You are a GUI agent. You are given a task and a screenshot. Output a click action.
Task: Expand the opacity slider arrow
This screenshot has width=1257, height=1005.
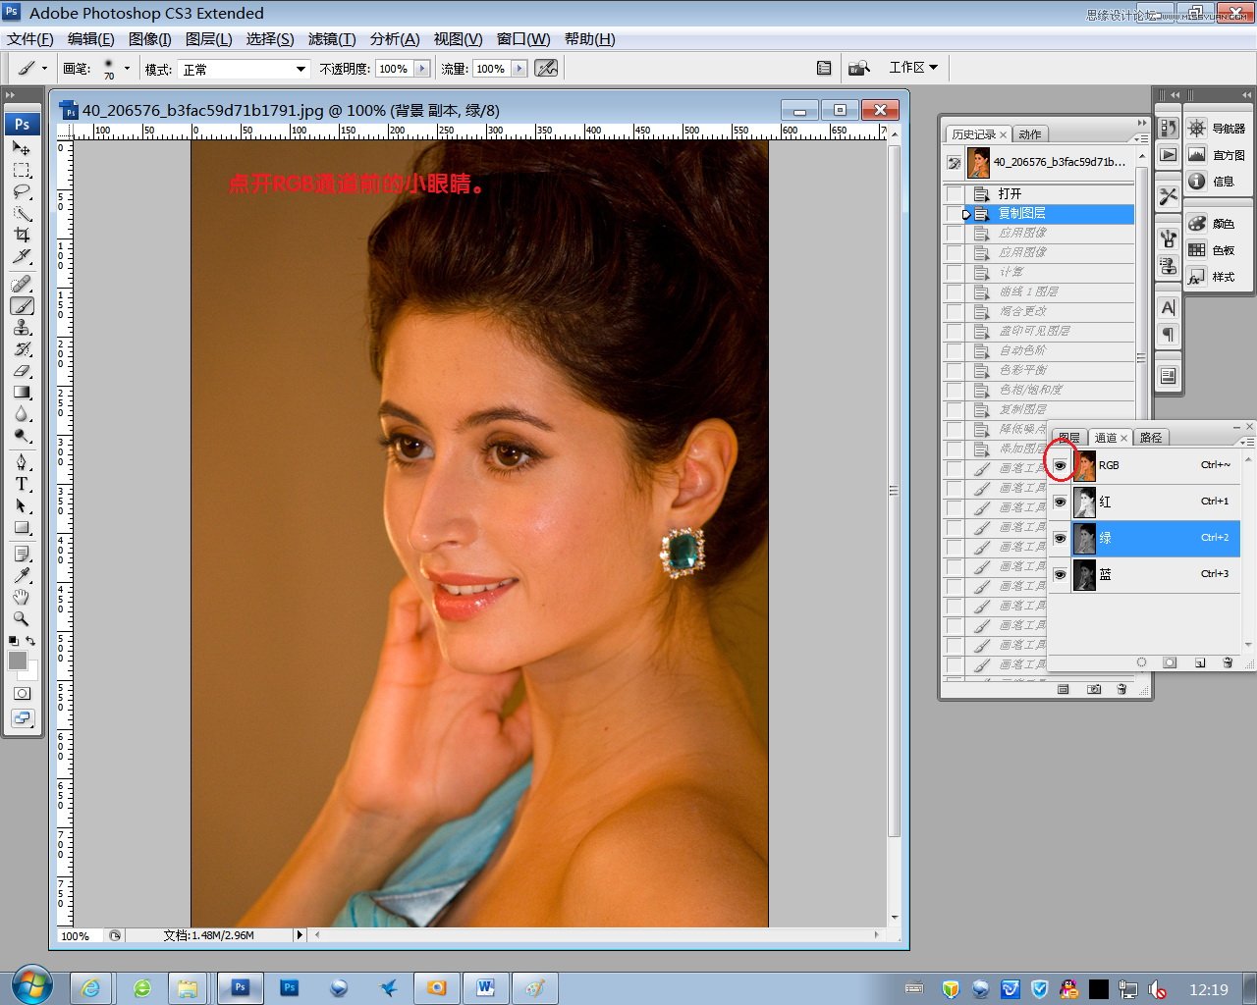click(422, 69)
